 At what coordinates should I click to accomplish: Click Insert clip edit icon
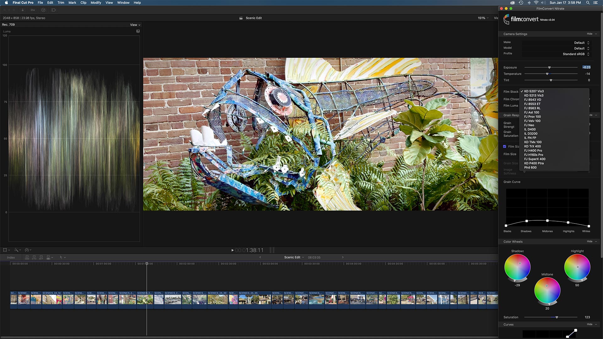coord(34,257)
